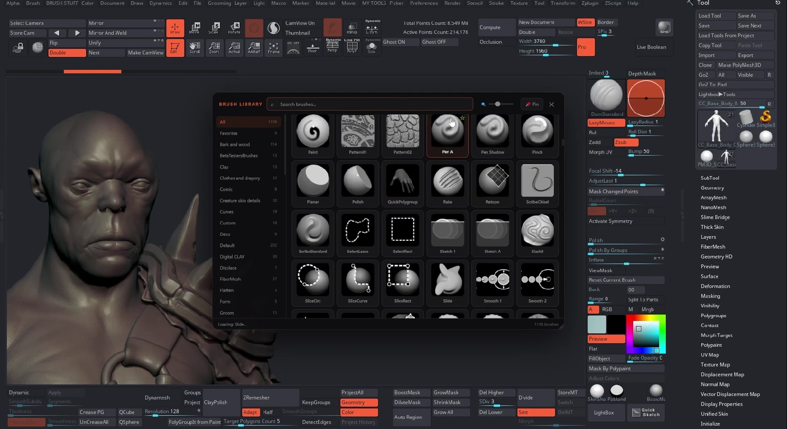Toggle the Transp transparency icon

352,28
